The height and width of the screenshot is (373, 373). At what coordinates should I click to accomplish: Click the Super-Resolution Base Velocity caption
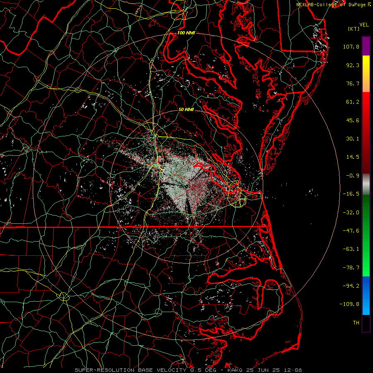189,370
